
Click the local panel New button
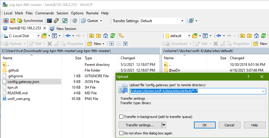[96, 44]
